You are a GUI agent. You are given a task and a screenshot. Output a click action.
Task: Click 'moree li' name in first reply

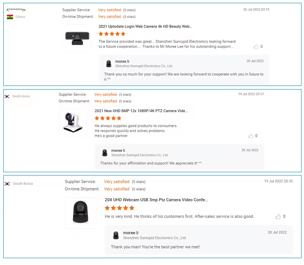point(122,61)
